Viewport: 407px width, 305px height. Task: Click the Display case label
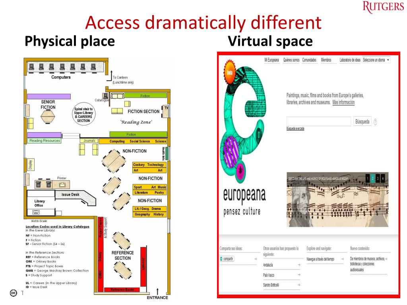pos(30,165)
